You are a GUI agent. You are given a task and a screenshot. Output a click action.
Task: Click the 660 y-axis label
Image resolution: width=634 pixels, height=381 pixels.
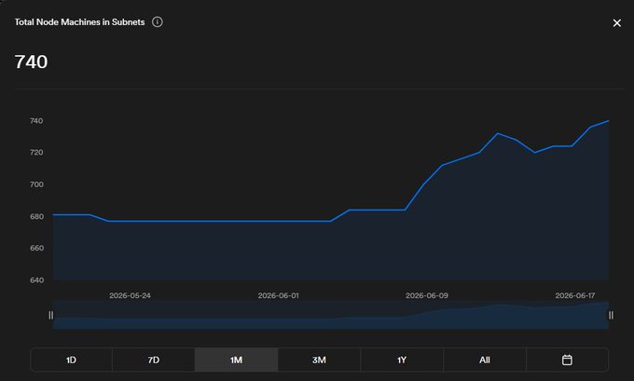point(36,248)
